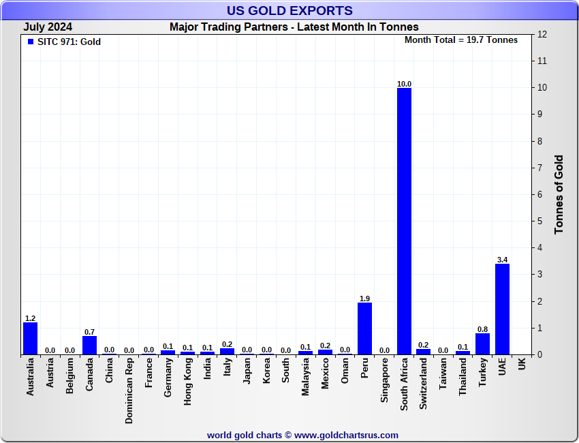The height and width of the screenshot is (443, 579).
Task: Click the 8 tick on the y-axis
Action: pos(540,141)
